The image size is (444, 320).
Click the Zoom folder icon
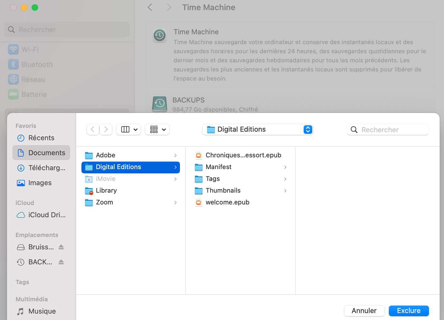tap(89, 203)
